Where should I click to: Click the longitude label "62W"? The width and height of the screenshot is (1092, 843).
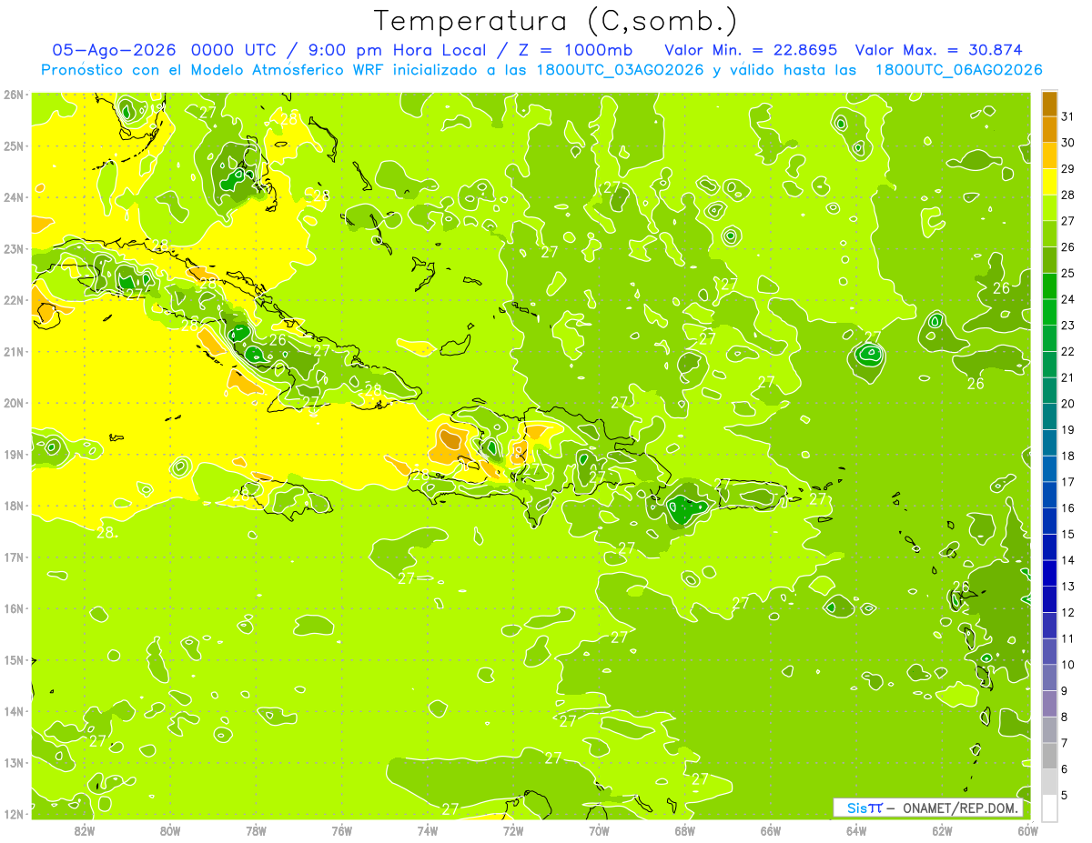click(942, 830)
